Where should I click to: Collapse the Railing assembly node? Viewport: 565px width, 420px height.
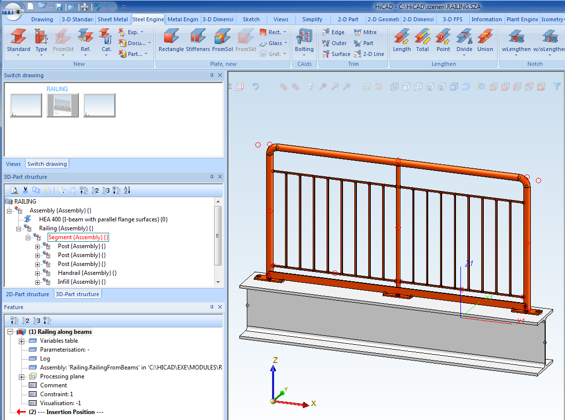pyautogui.click(x=19, y=228)
